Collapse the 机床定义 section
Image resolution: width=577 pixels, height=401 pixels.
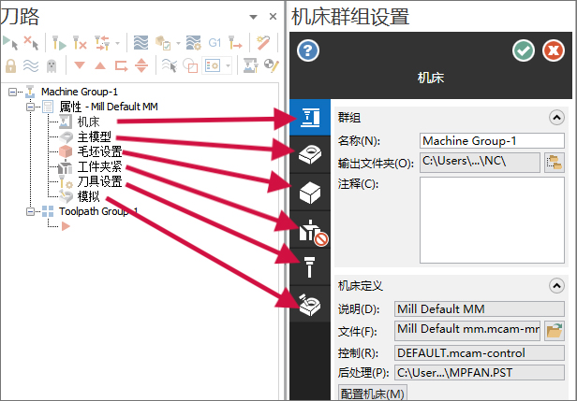coord(556,285)
